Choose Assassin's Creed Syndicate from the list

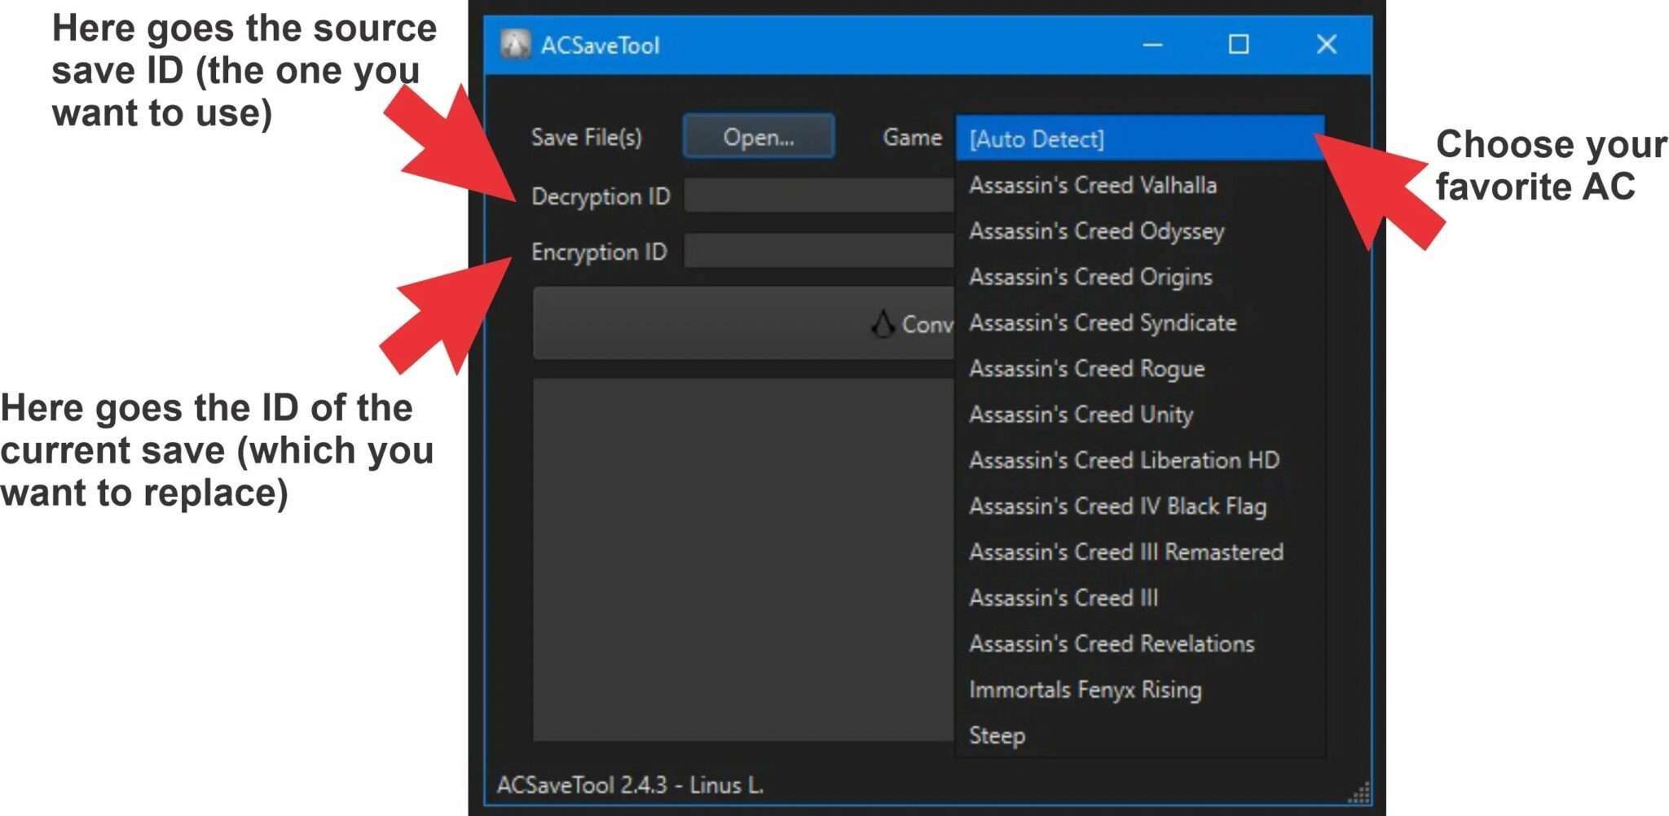1140,322
